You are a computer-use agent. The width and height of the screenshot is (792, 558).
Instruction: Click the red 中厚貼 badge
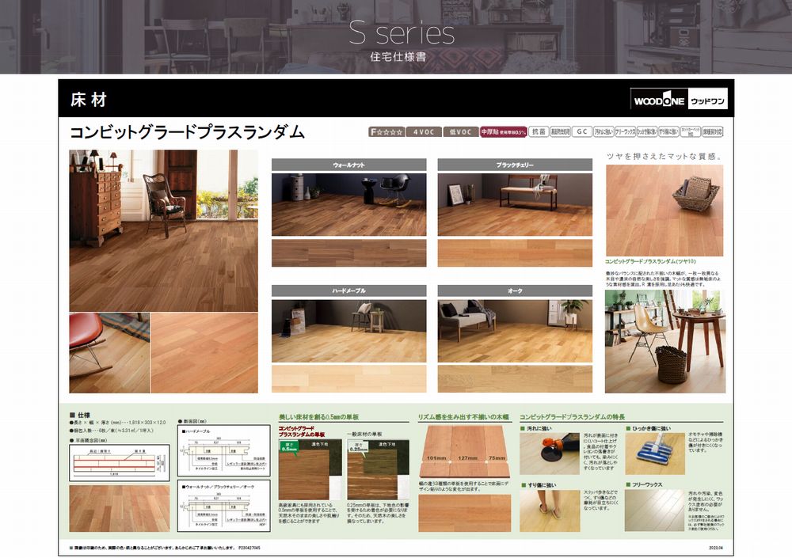503,132
